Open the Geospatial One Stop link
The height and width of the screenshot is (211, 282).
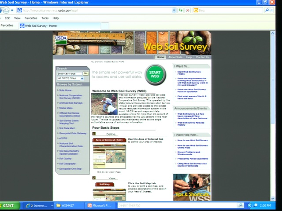pyautogui.click(x=70, y=169)
